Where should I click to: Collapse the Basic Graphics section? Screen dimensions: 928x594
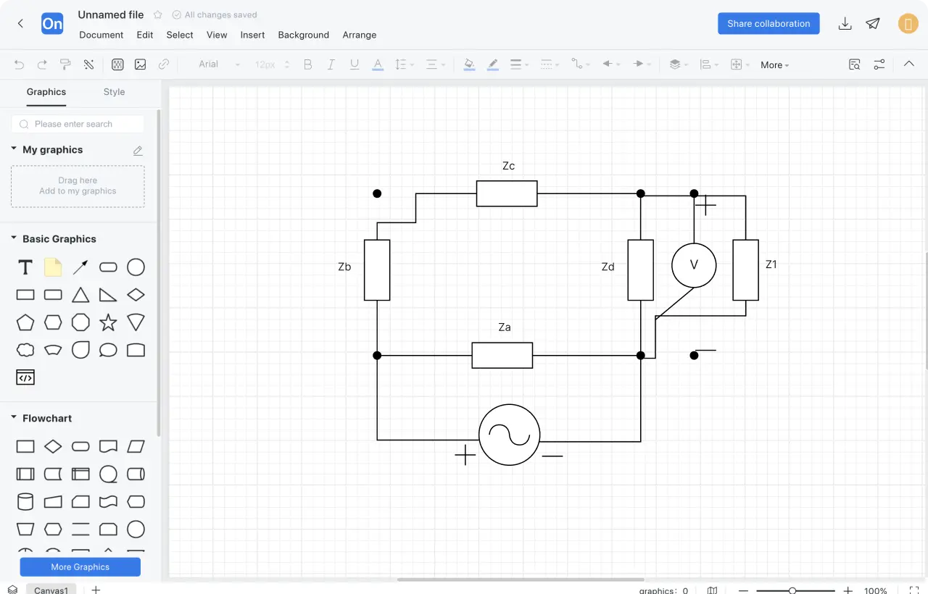click(14, 238)
